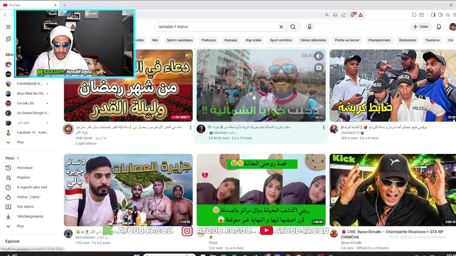
Task: Click the browser translate page icon
Action: [x=327, y=15]
